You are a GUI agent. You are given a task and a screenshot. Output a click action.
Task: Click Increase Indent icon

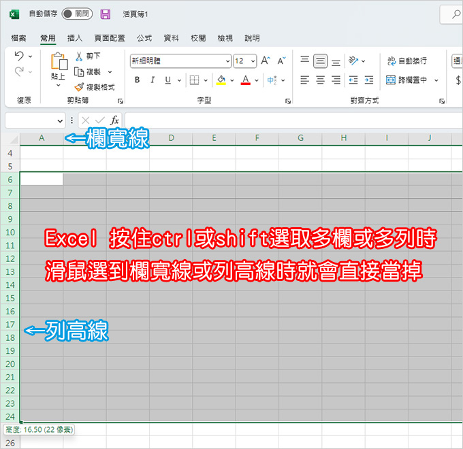(x=369, y=80)
